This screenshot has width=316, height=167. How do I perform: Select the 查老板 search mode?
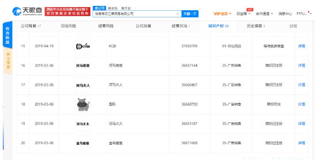click(113, 8)
